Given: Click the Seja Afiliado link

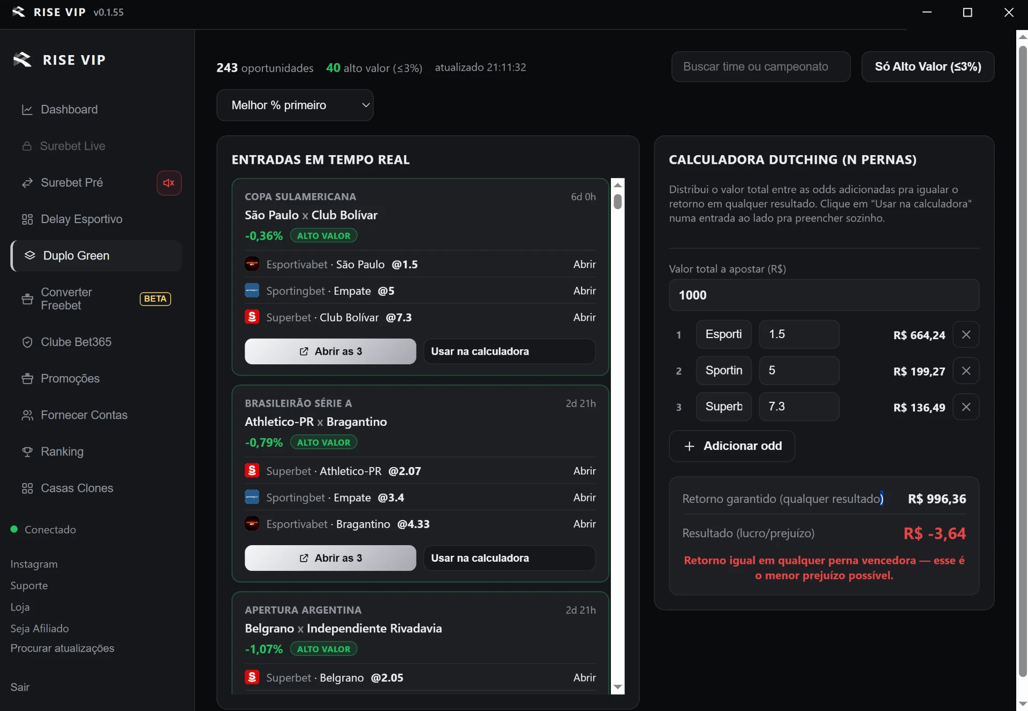Looking at the screenshot, I should click(x=40, y=629).
